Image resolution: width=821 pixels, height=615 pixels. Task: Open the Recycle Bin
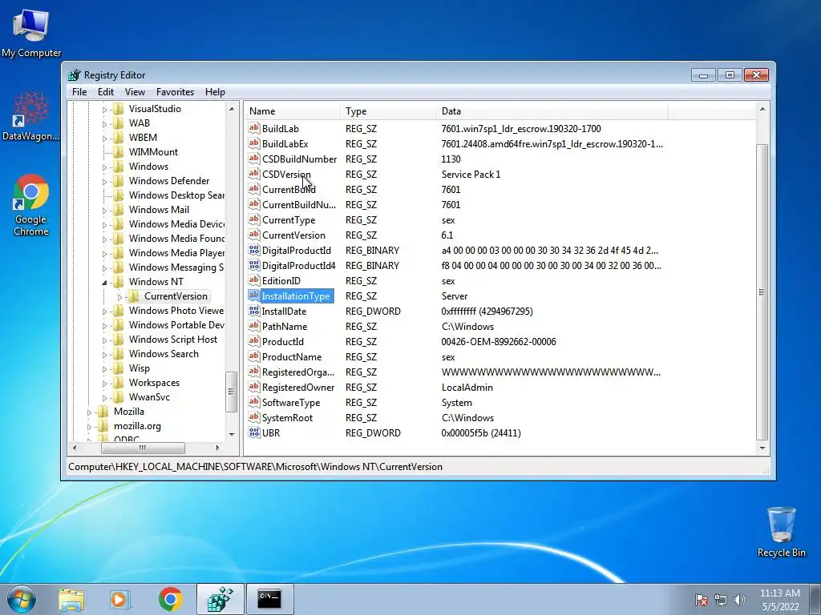781,532
